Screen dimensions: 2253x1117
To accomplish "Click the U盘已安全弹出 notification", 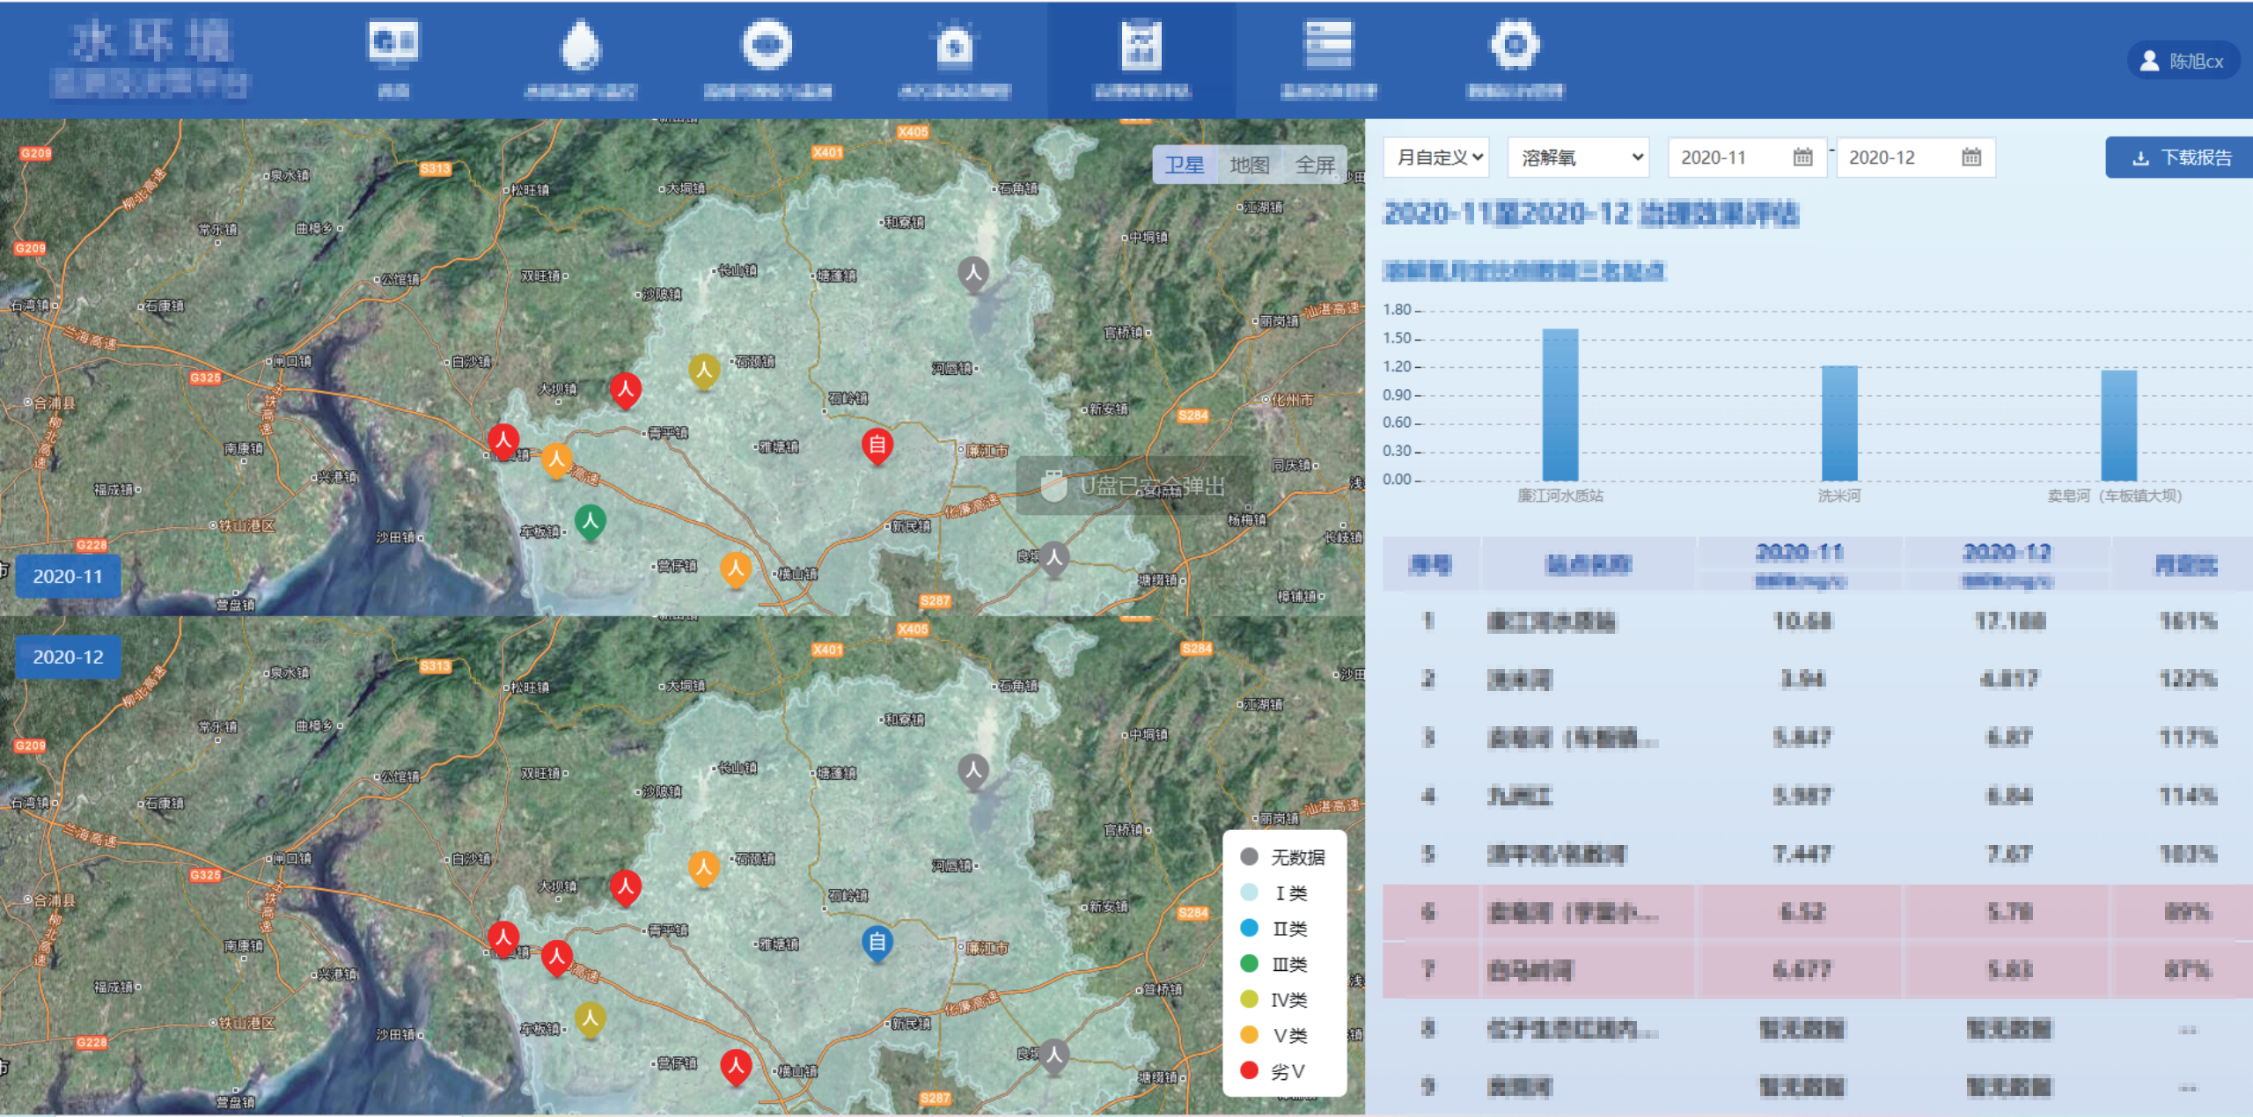I will point(1135,485).
